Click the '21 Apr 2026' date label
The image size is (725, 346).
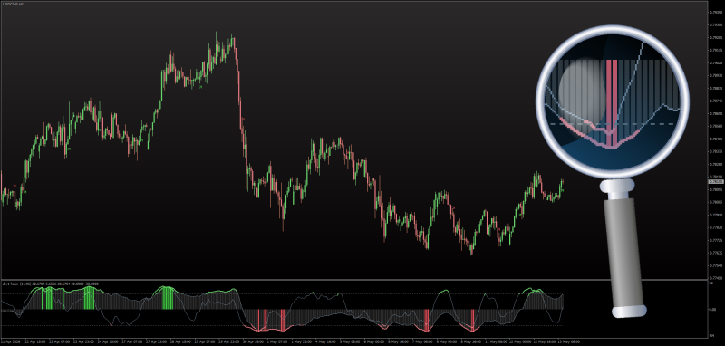click(x=10, y=341)
